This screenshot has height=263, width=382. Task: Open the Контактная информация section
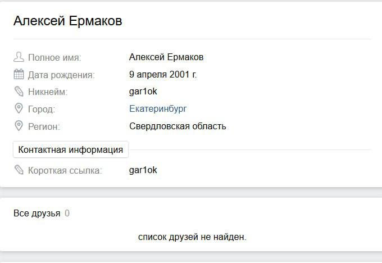coord(71,150)
